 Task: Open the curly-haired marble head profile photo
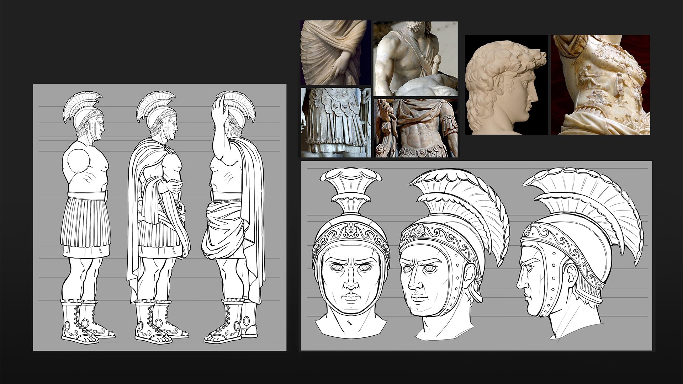tap(507, 85)
